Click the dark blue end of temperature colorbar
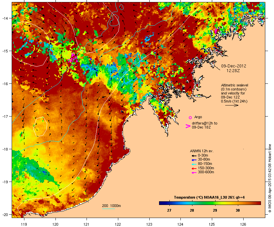The width and height of the screenshot is (274, 227). pos(162,203)
